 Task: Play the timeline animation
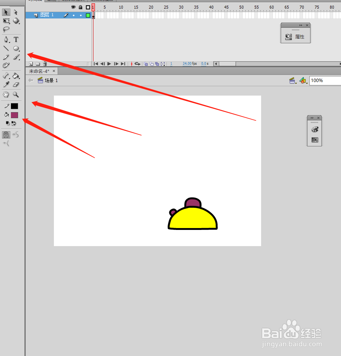click(109, 64)
